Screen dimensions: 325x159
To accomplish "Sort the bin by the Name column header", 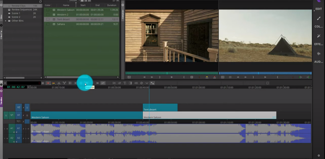I will [66, 5].
